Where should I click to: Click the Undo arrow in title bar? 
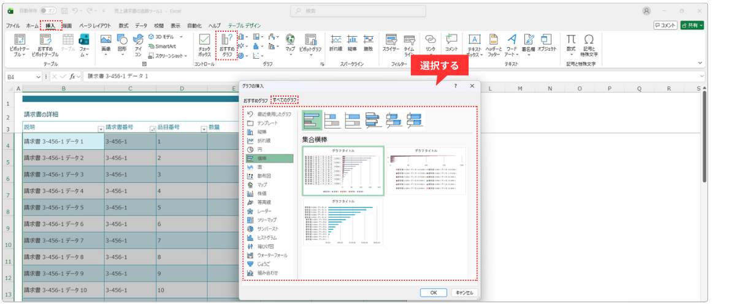pyautogui.click(x=76, y=11)
